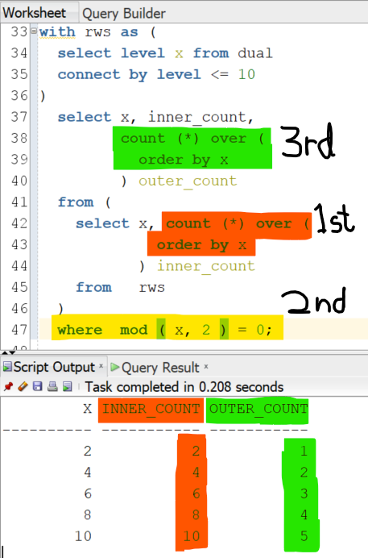Click INNER_COUNT value 8 in output
The image size is (368, 558).
196,515
